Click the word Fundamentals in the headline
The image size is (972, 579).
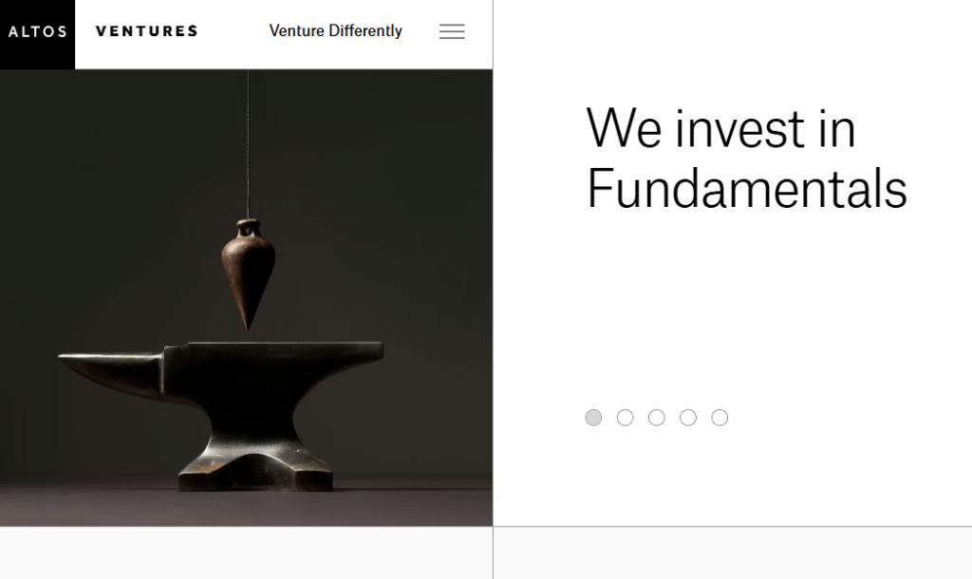(x=747, y=187)
